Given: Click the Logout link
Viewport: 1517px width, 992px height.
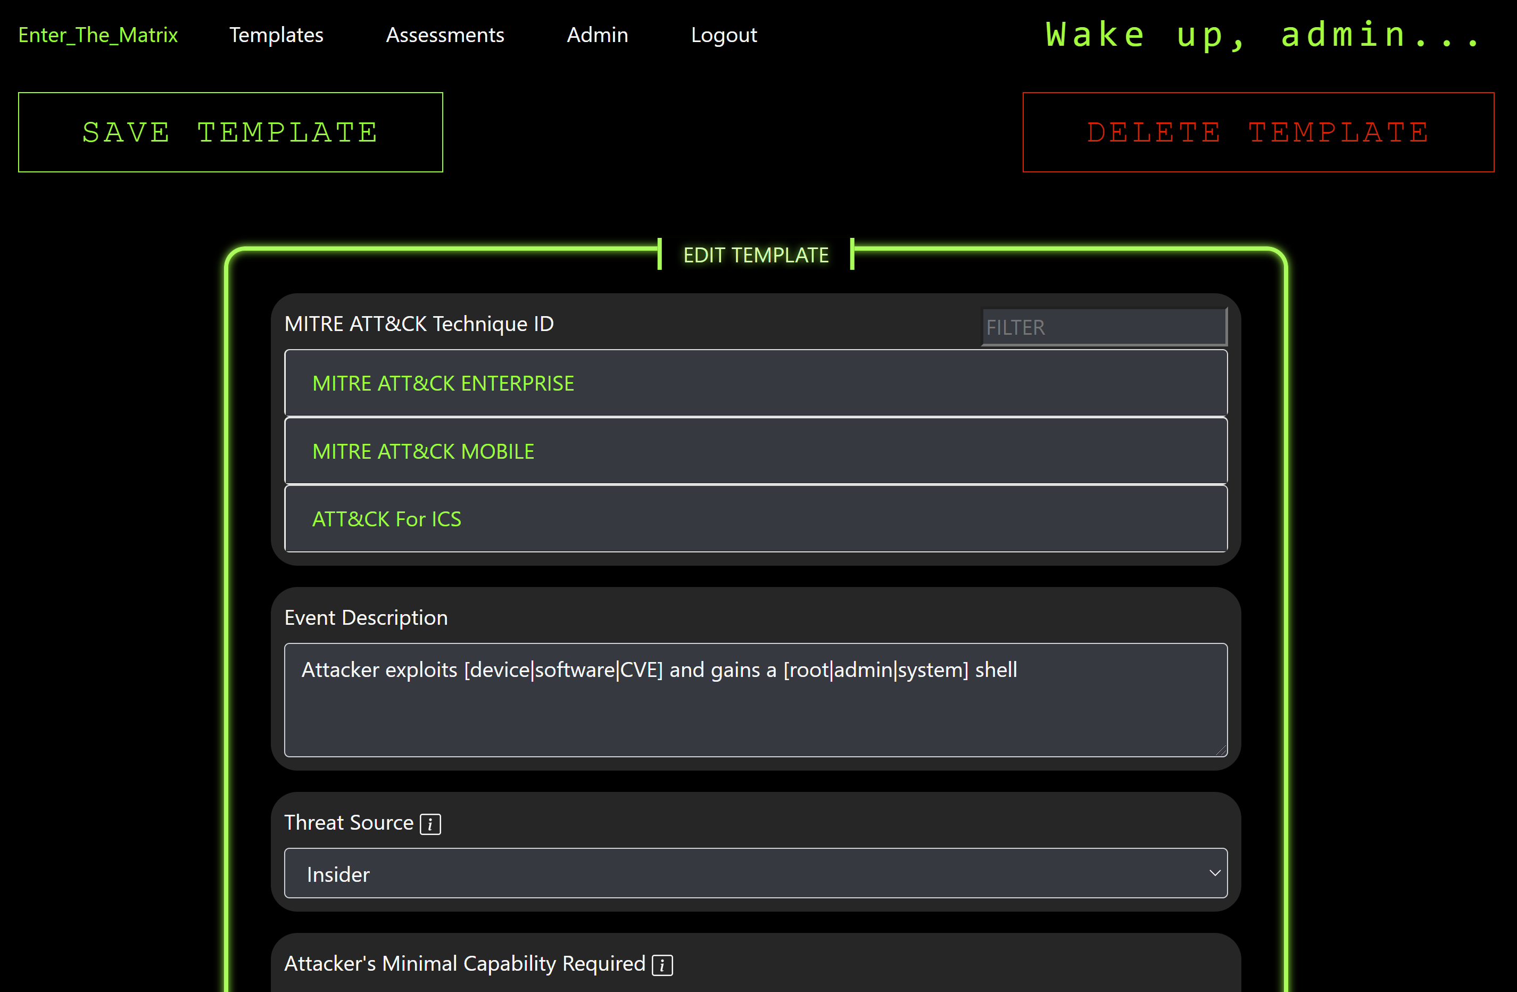Looking at the screenshot, I should pyautogui.click(x=724, y=35).
